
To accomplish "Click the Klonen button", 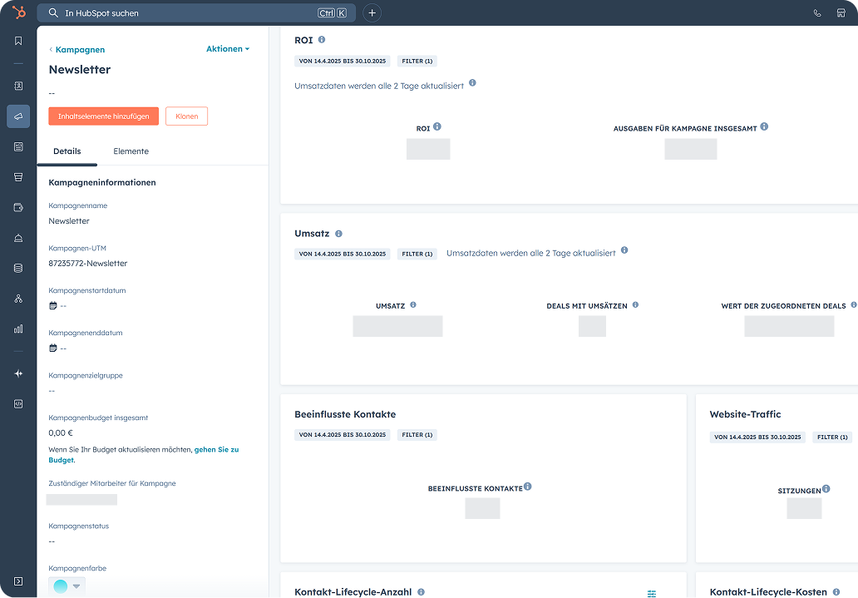I will click(186, 116).
